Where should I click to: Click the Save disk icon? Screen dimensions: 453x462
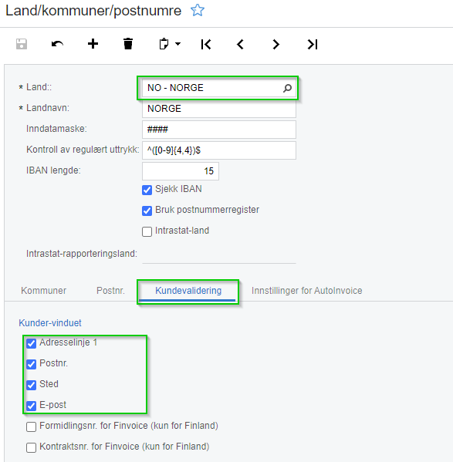[x=22, y=44]
